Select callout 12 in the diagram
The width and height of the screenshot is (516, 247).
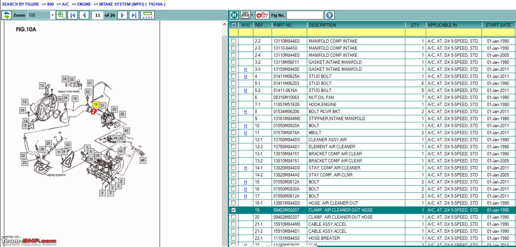coord(25,102)
